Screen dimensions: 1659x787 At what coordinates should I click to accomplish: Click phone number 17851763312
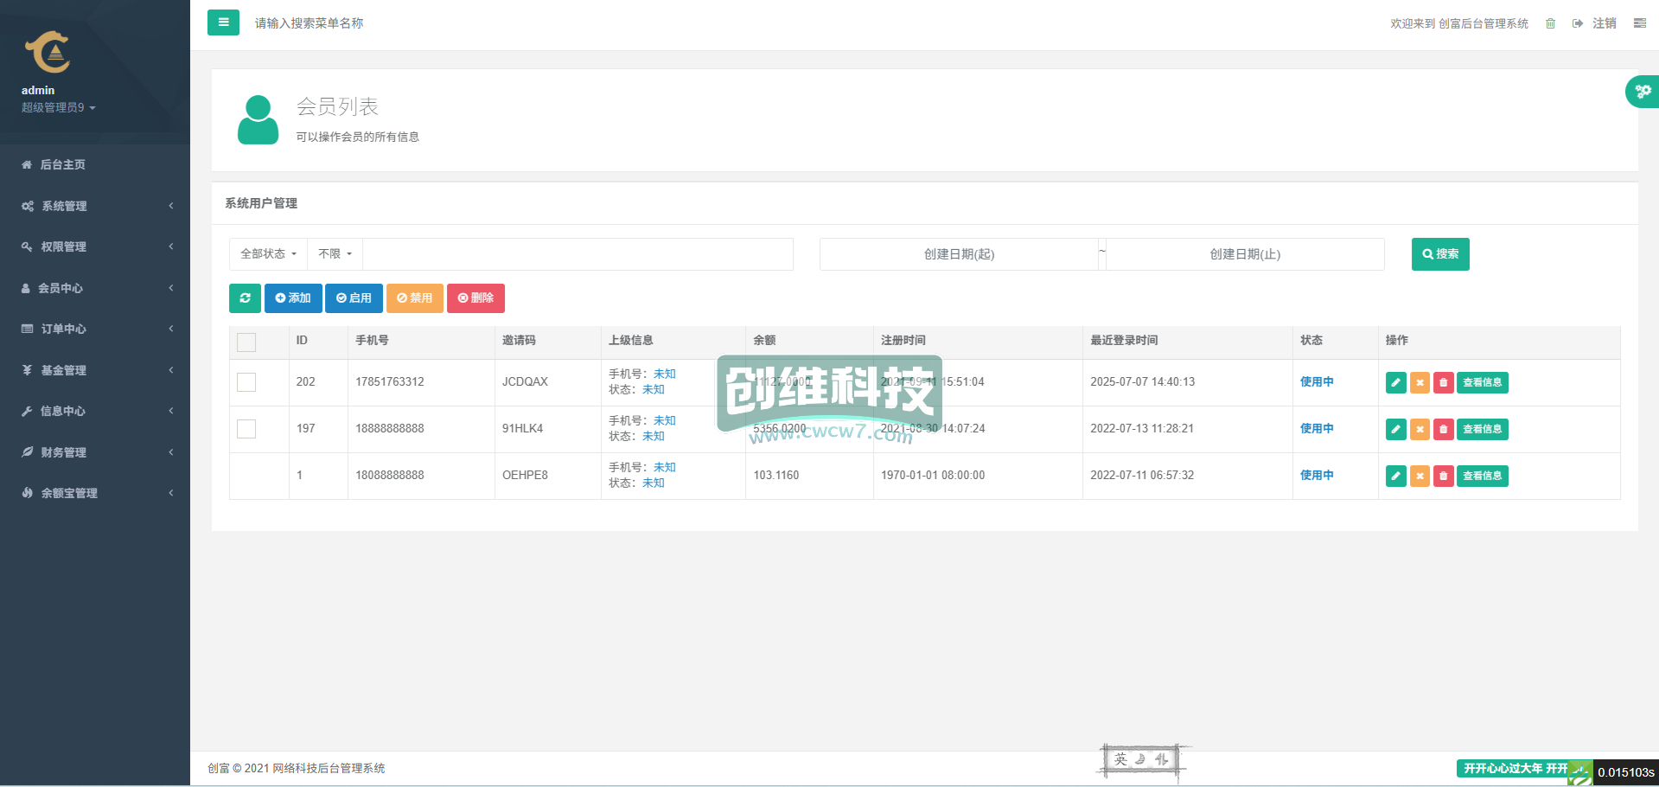coord(390,382)
